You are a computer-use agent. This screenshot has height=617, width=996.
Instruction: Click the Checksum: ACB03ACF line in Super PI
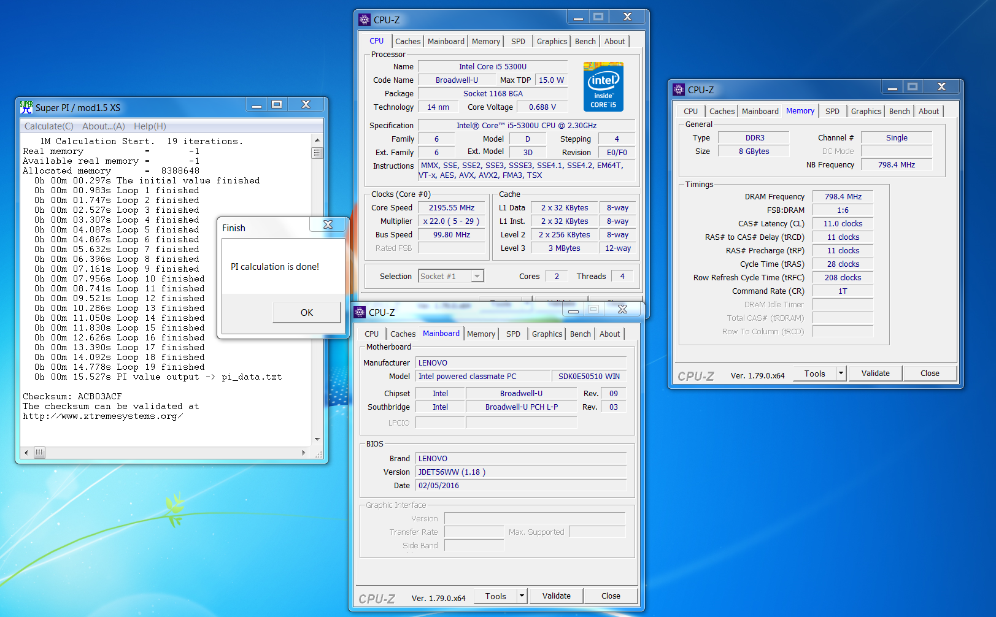coord(72,396)
